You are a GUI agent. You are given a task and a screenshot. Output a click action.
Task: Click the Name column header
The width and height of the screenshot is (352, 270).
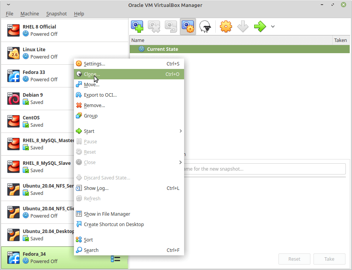(x=231, y=40)
